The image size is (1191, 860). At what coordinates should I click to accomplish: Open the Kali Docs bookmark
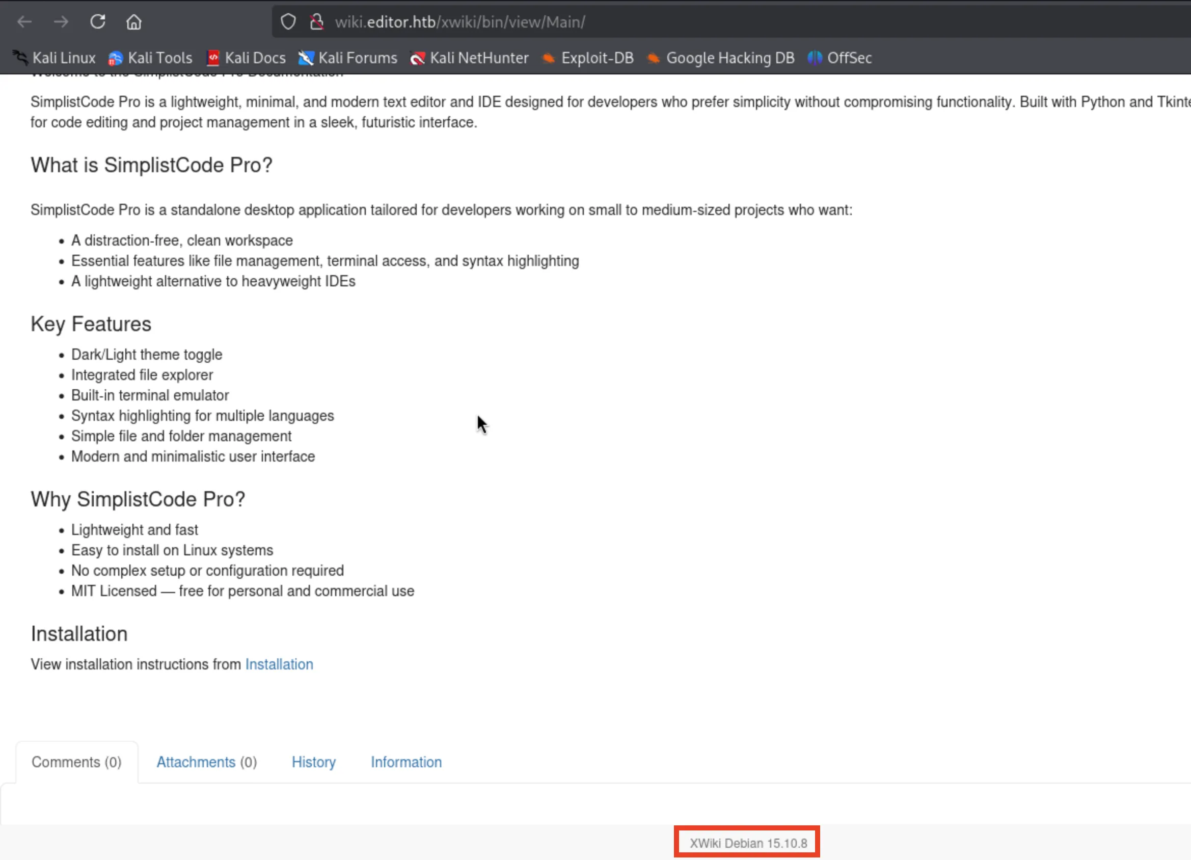coord(246,58)
